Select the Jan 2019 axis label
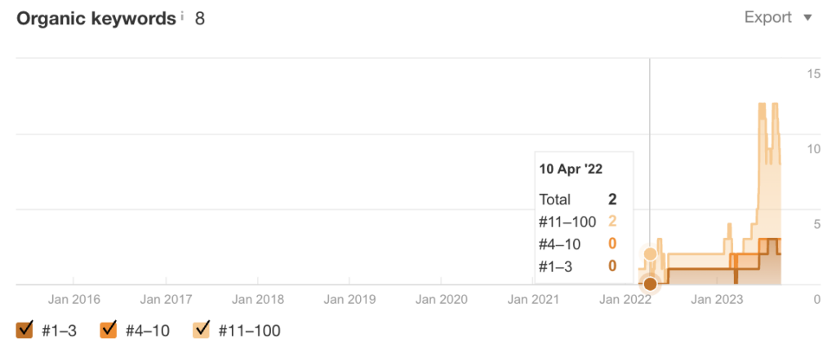This screenshot has height=347, width=836. click(x=349, y=300)
